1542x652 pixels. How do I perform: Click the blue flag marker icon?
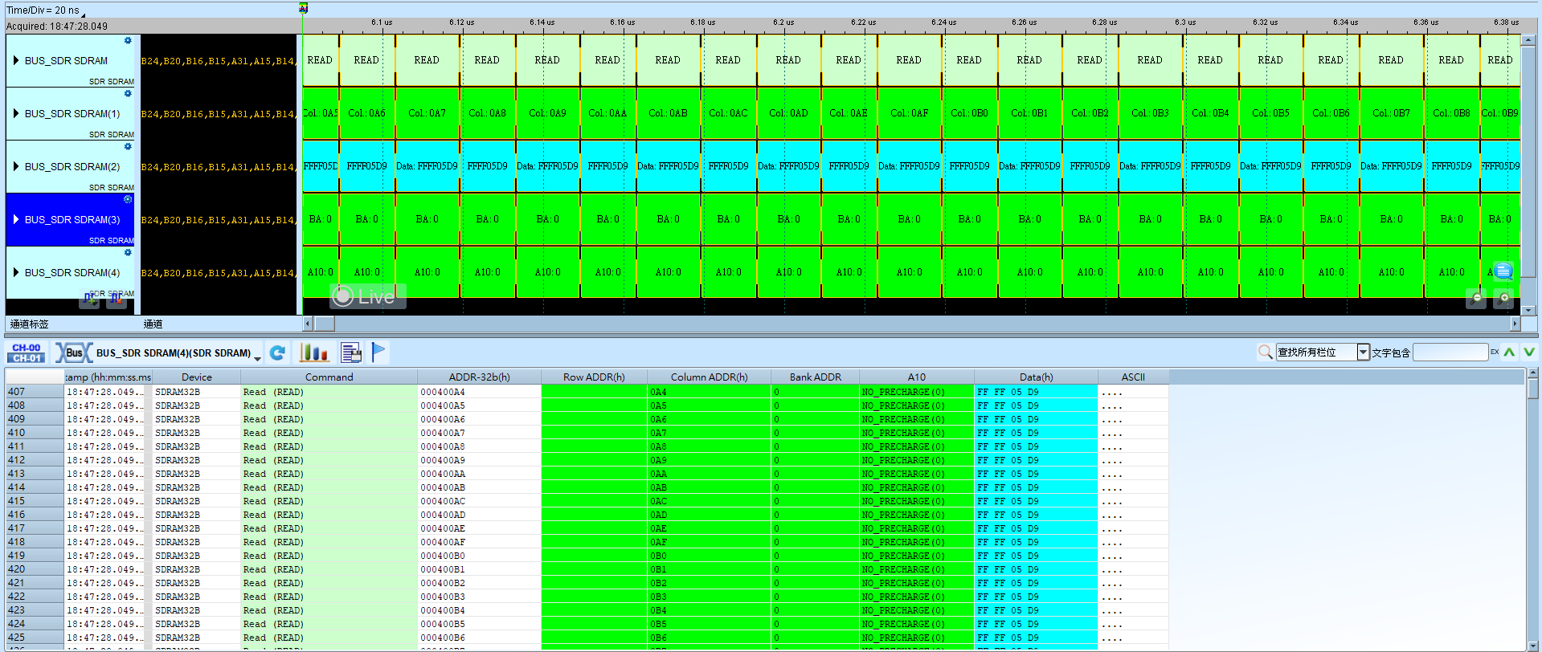pyautogui.click(x=378, y=352)
